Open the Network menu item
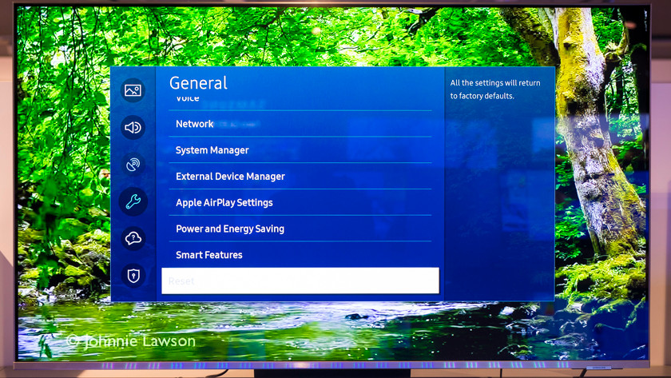 (x=195, y=124)
